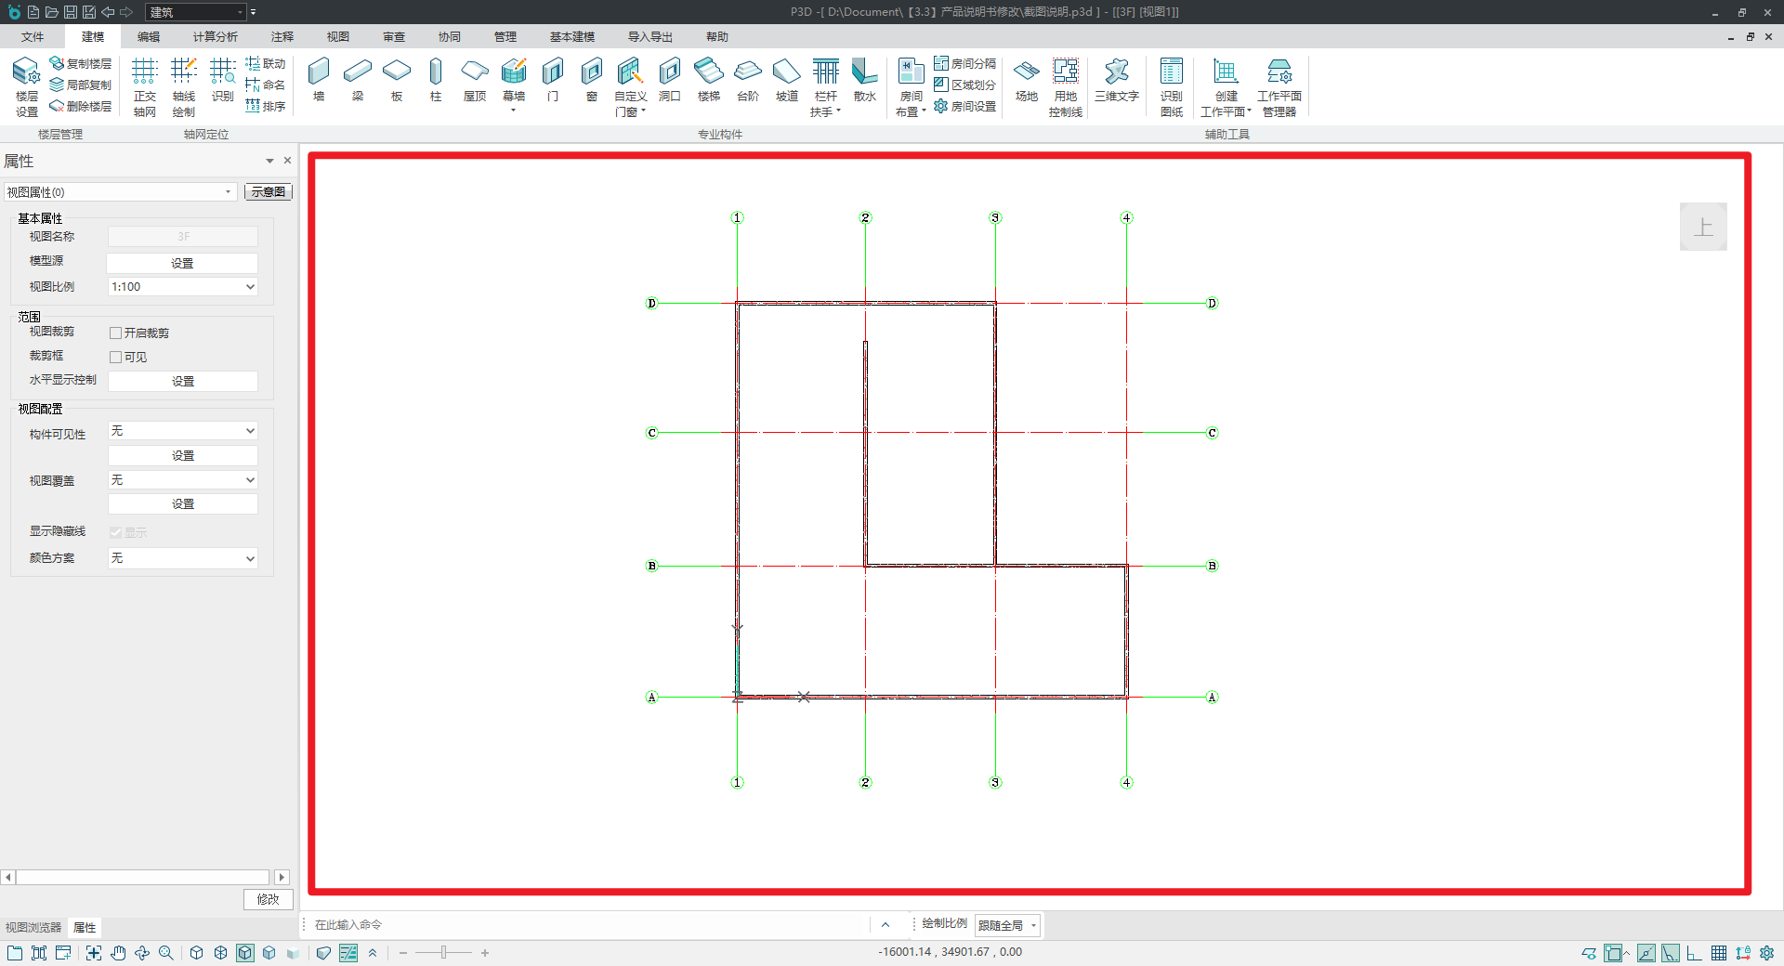This screenshot has width=1784, height=966.
Task: Select the 台阶 steps tool
Action: [x=748, y=80]
